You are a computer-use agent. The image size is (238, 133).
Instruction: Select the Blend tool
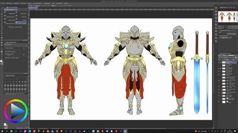pyautogui.click(x=2, y=40)
